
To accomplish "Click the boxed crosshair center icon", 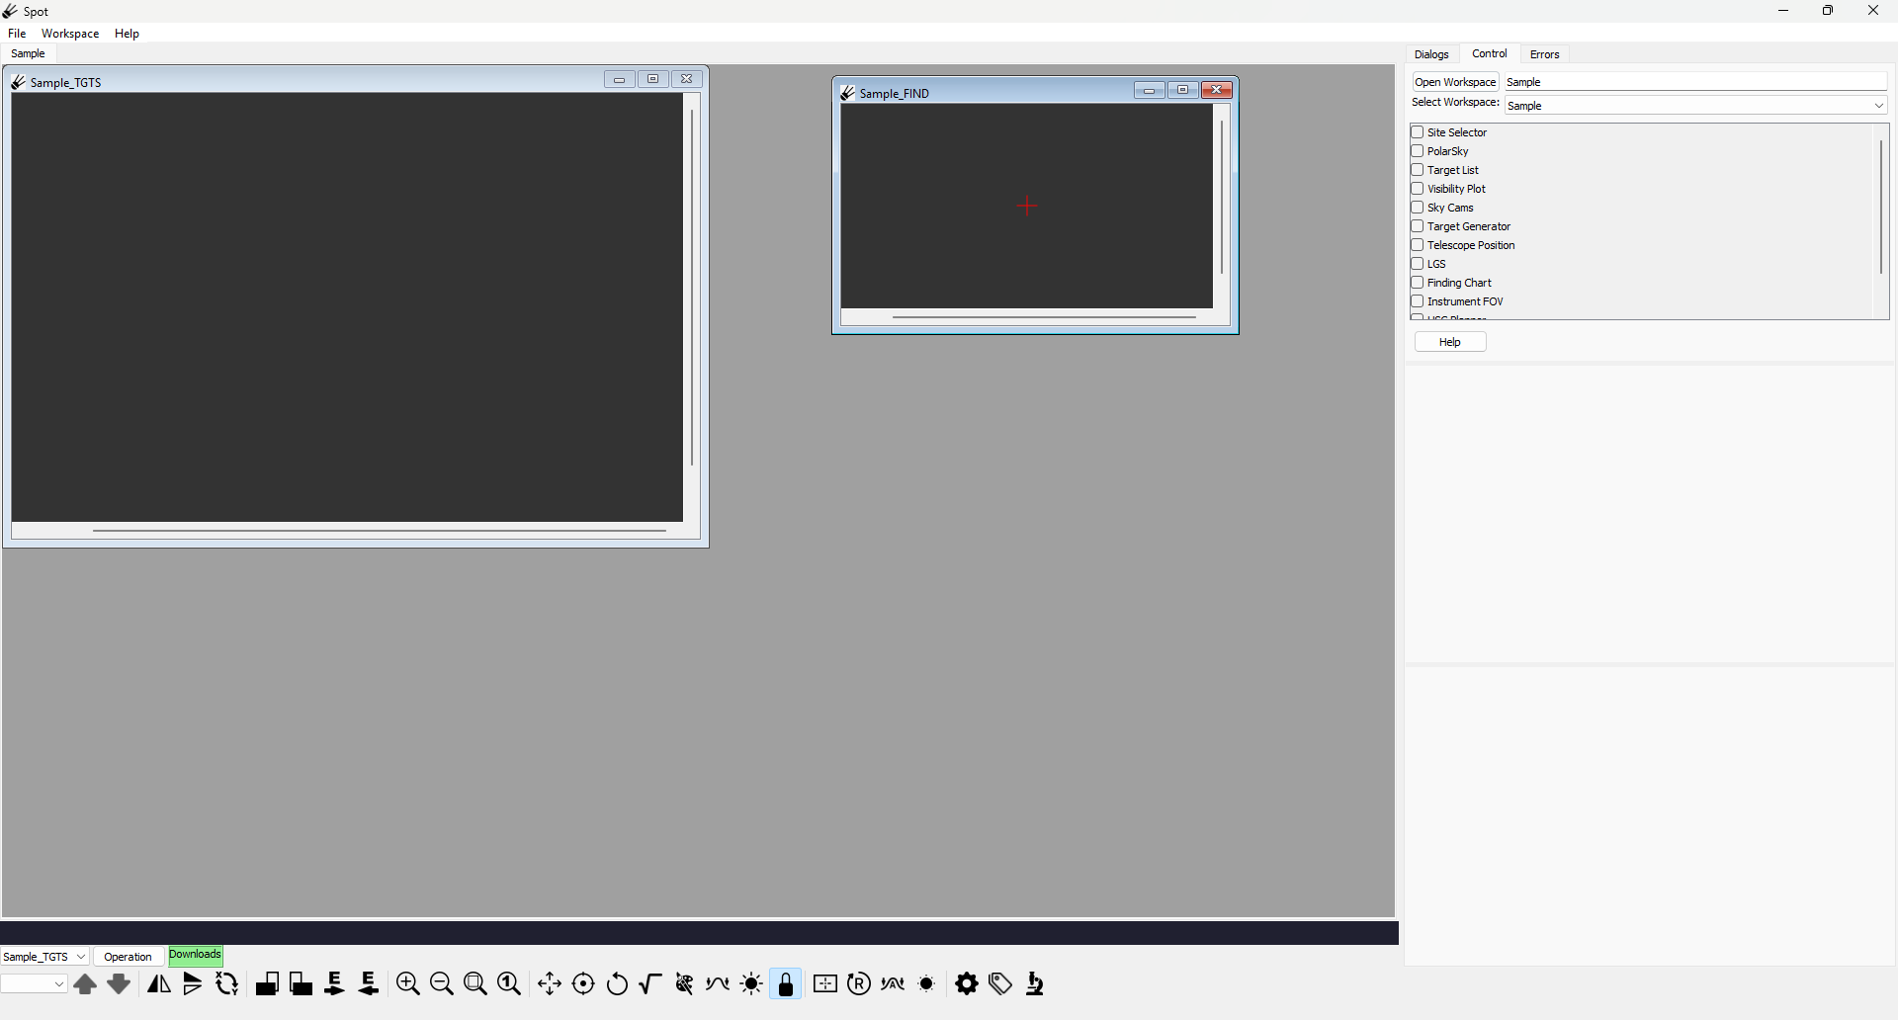I will click(x=825, y=984).
